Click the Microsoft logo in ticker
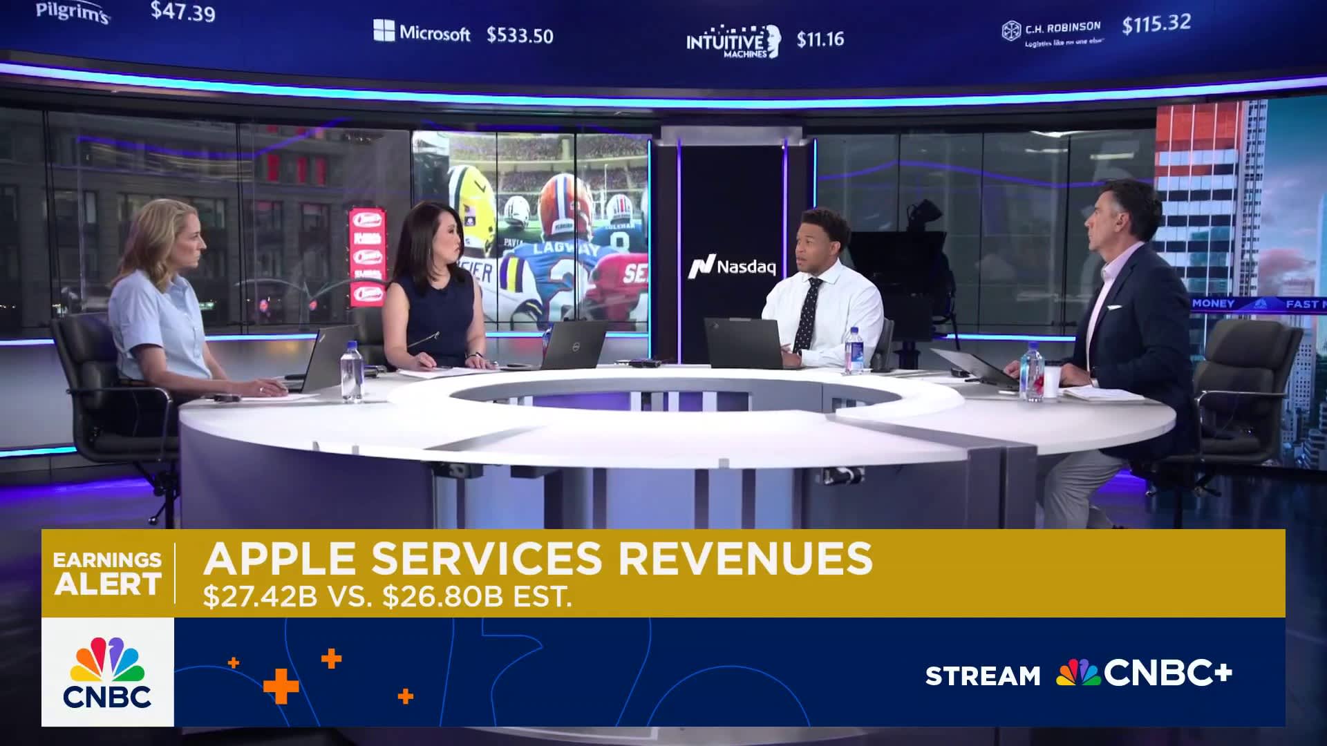This screenshot has width=1327, height=746. point(422,32)
